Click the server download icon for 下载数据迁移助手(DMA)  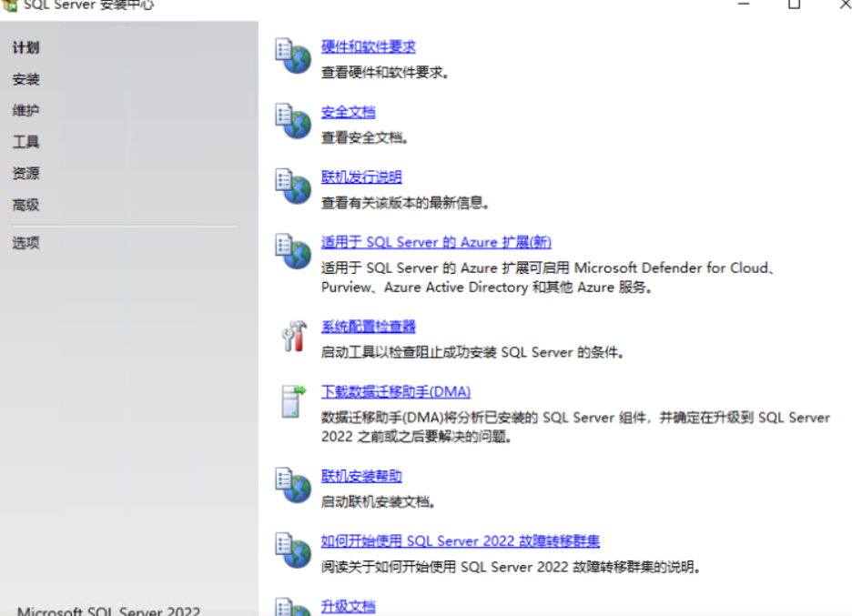pos(293,401)
